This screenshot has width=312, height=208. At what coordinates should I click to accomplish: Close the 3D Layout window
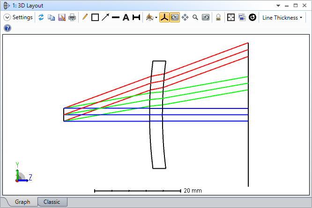pos(305,6)
